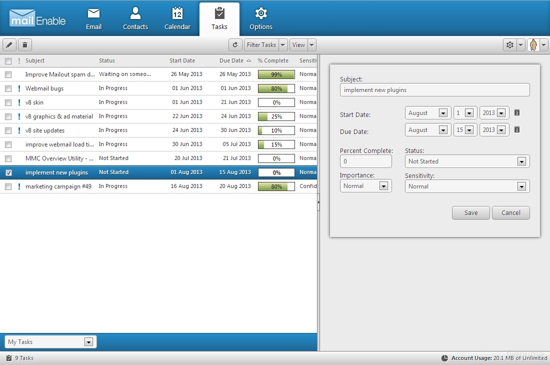Click the Cancel button

coord(510,212)
